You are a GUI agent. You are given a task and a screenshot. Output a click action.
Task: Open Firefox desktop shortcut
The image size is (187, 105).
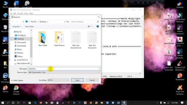(x=5, y=89)
